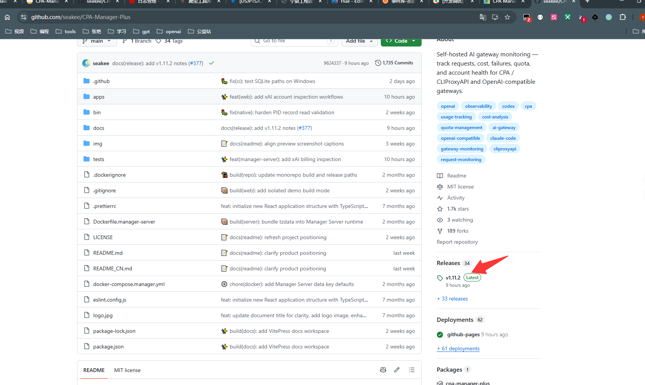645x385 pixels.
Task: Click the pink translate extension icon
Action: point(554,17)
